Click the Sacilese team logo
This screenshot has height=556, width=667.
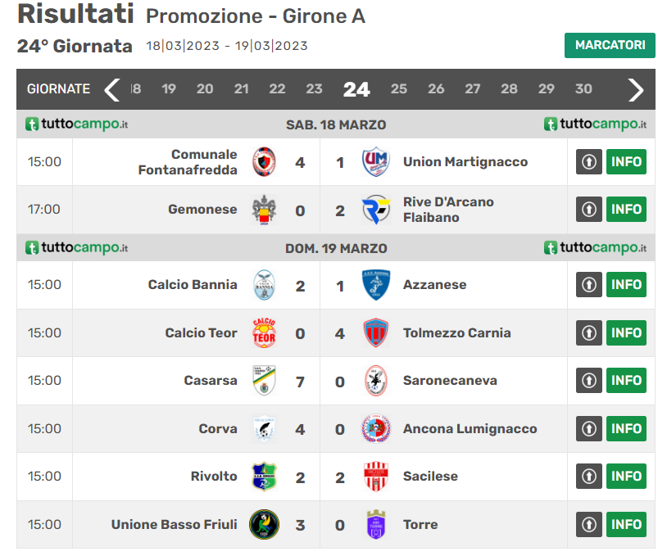coord(376,477)
